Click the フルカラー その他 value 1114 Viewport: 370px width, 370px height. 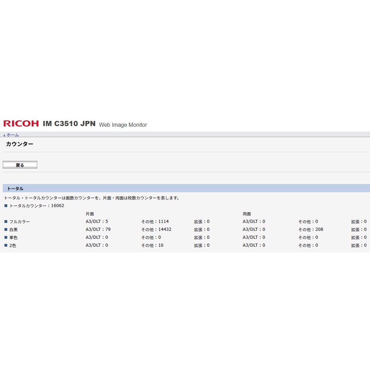[x=163, y=222]
